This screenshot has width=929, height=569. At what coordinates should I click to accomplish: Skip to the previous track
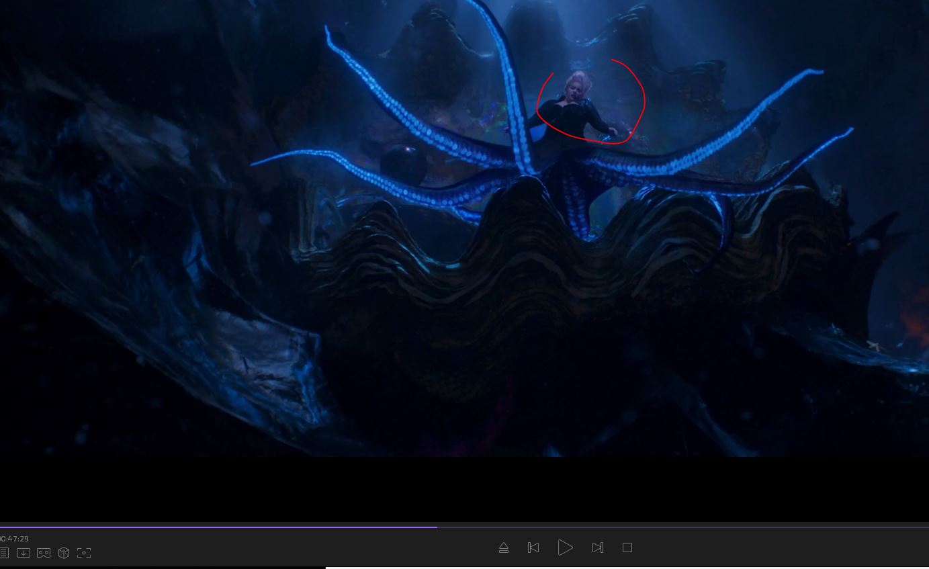pyautogui.click(x=533, y=548)
